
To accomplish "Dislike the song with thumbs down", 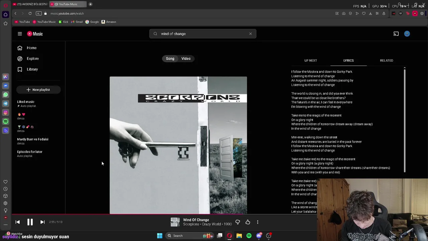I will tap(238, 222).
